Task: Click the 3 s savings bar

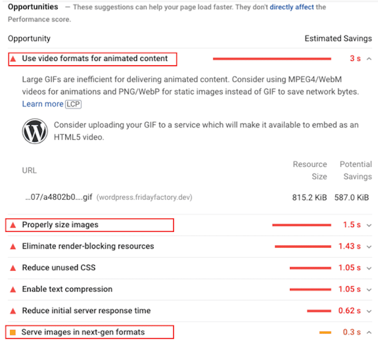Action: (x=272, y=59)
